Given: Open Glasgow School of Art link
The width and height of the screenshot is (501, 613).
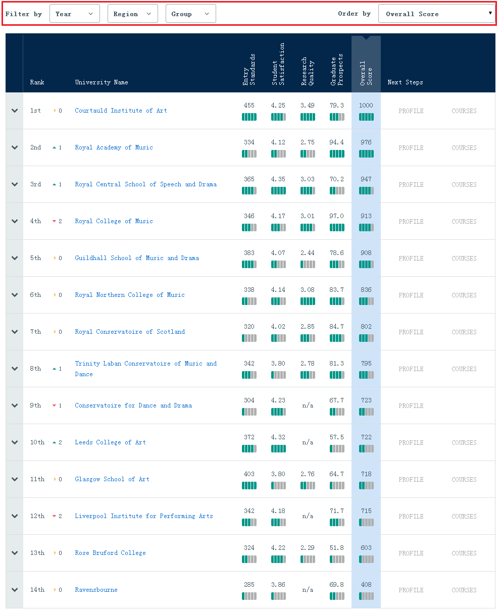Looking at the screenshot, I should tap(112, 479).
